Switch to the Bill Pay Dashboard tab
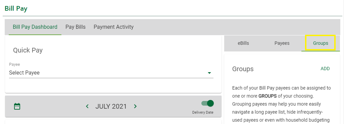This screenshot has height=124, width=344. click(x=35, y=27)
